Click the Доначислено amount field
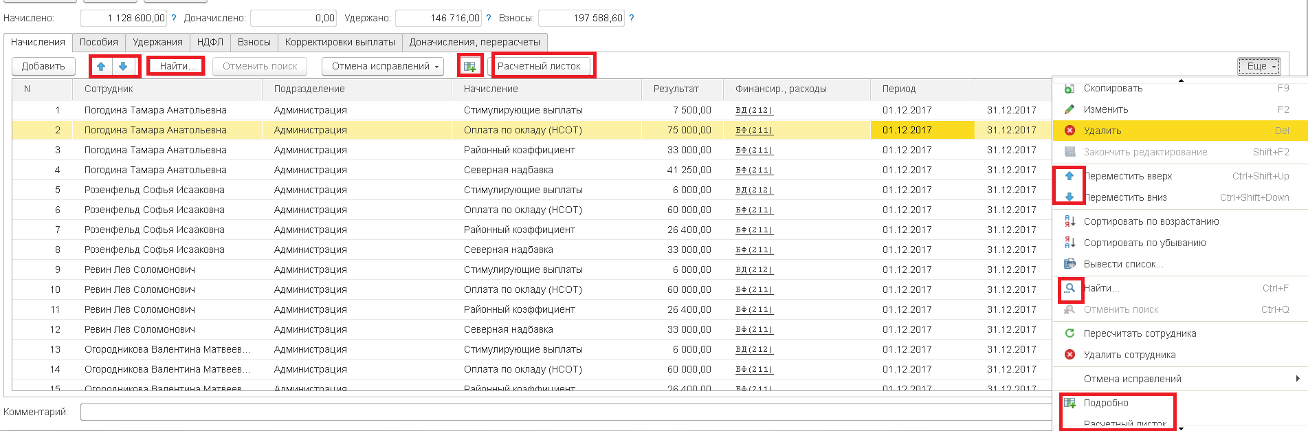Screen dimensions: 1308x431 [x=293, y=19]
